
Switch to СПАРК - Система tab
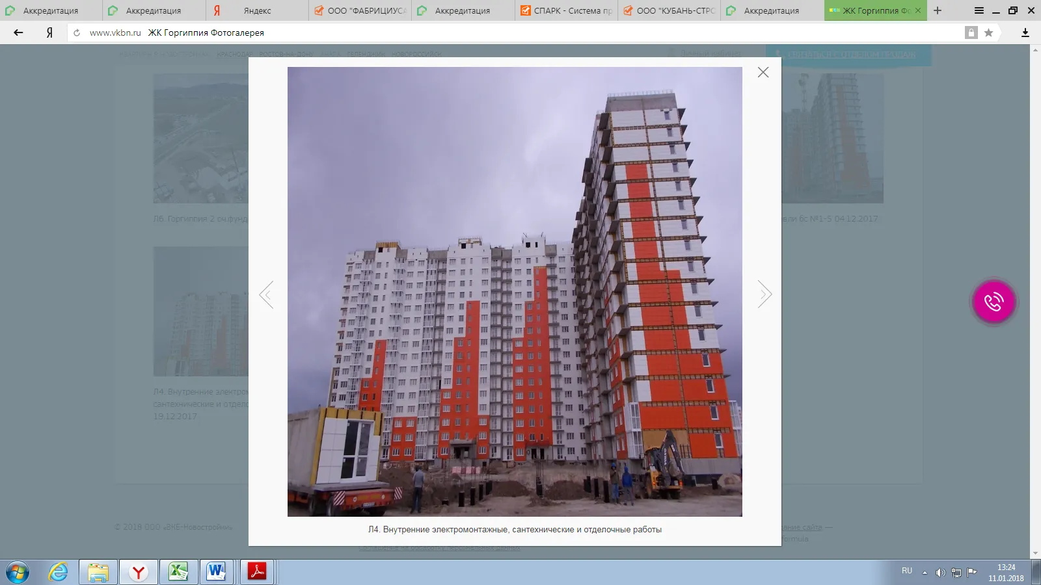[566, 10]
